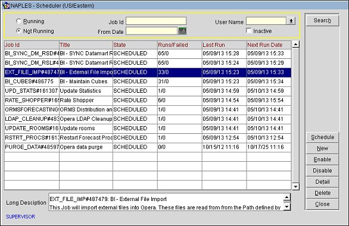The height and width of the screenshot is (226, 349).
Task: Sort by the Title column header
Action: (86, 45)
